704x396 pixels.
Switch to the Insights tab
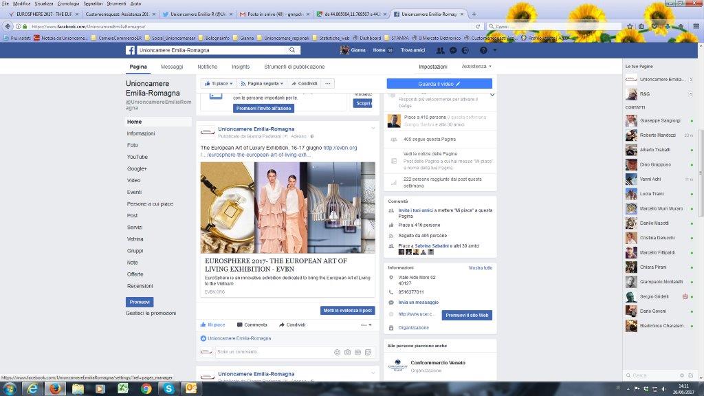241,67
